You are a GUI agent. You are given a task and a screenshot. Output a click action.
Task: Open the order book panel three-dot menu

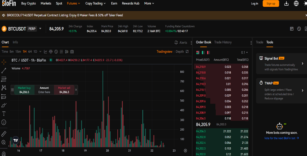(x=251, y=43)
